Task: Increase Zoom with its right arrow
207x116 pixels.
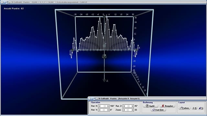Action: (133, 110)
